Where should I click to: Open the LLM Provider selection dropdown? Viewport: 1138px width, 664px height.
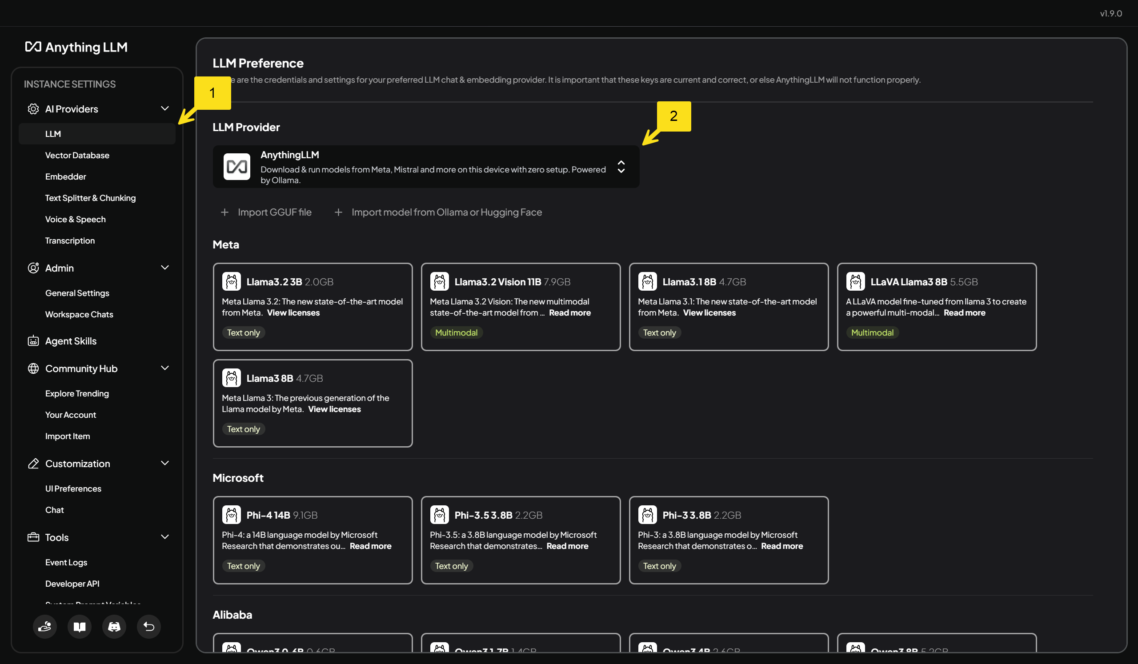[426, 167]
